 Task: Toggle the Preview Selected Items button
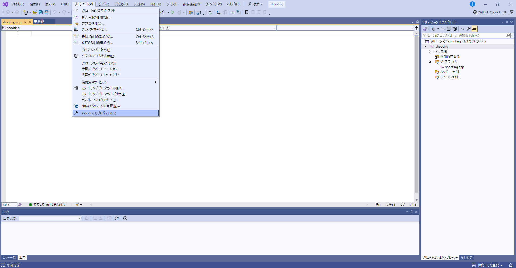475,29
